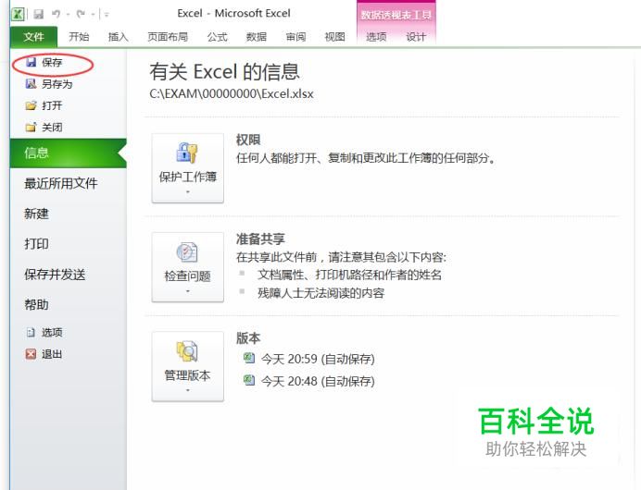Viewport: 641px width, 490px height.
Task: Open the 文件 tab
Action: tap(33, 37)
